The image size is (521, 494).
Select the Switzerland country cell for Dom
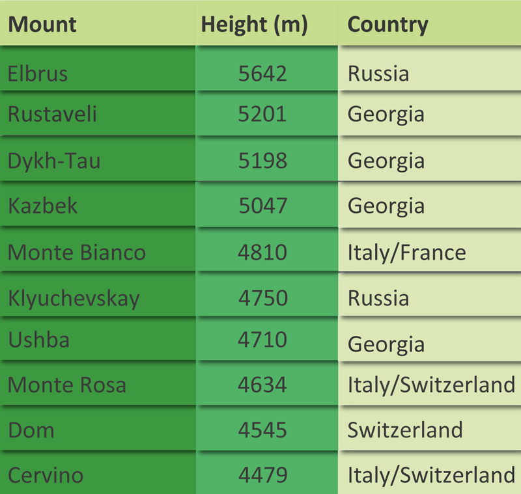(405, 430)
